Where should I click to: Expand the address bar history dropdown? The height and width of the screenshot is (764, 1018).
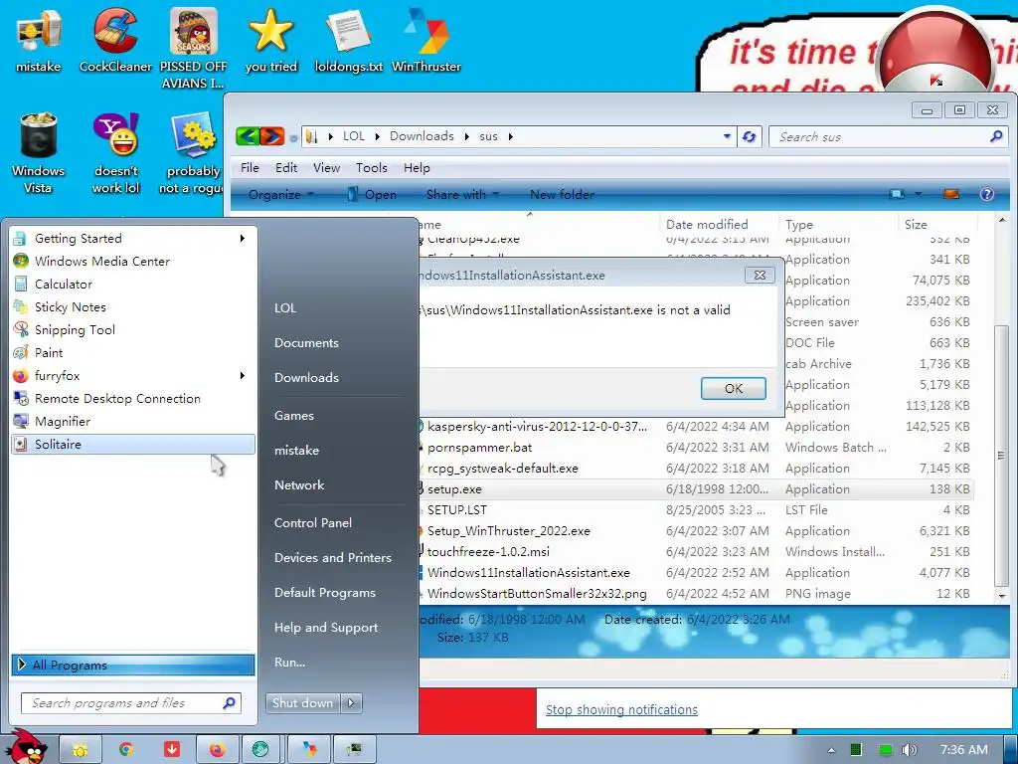tap(727, 136)
